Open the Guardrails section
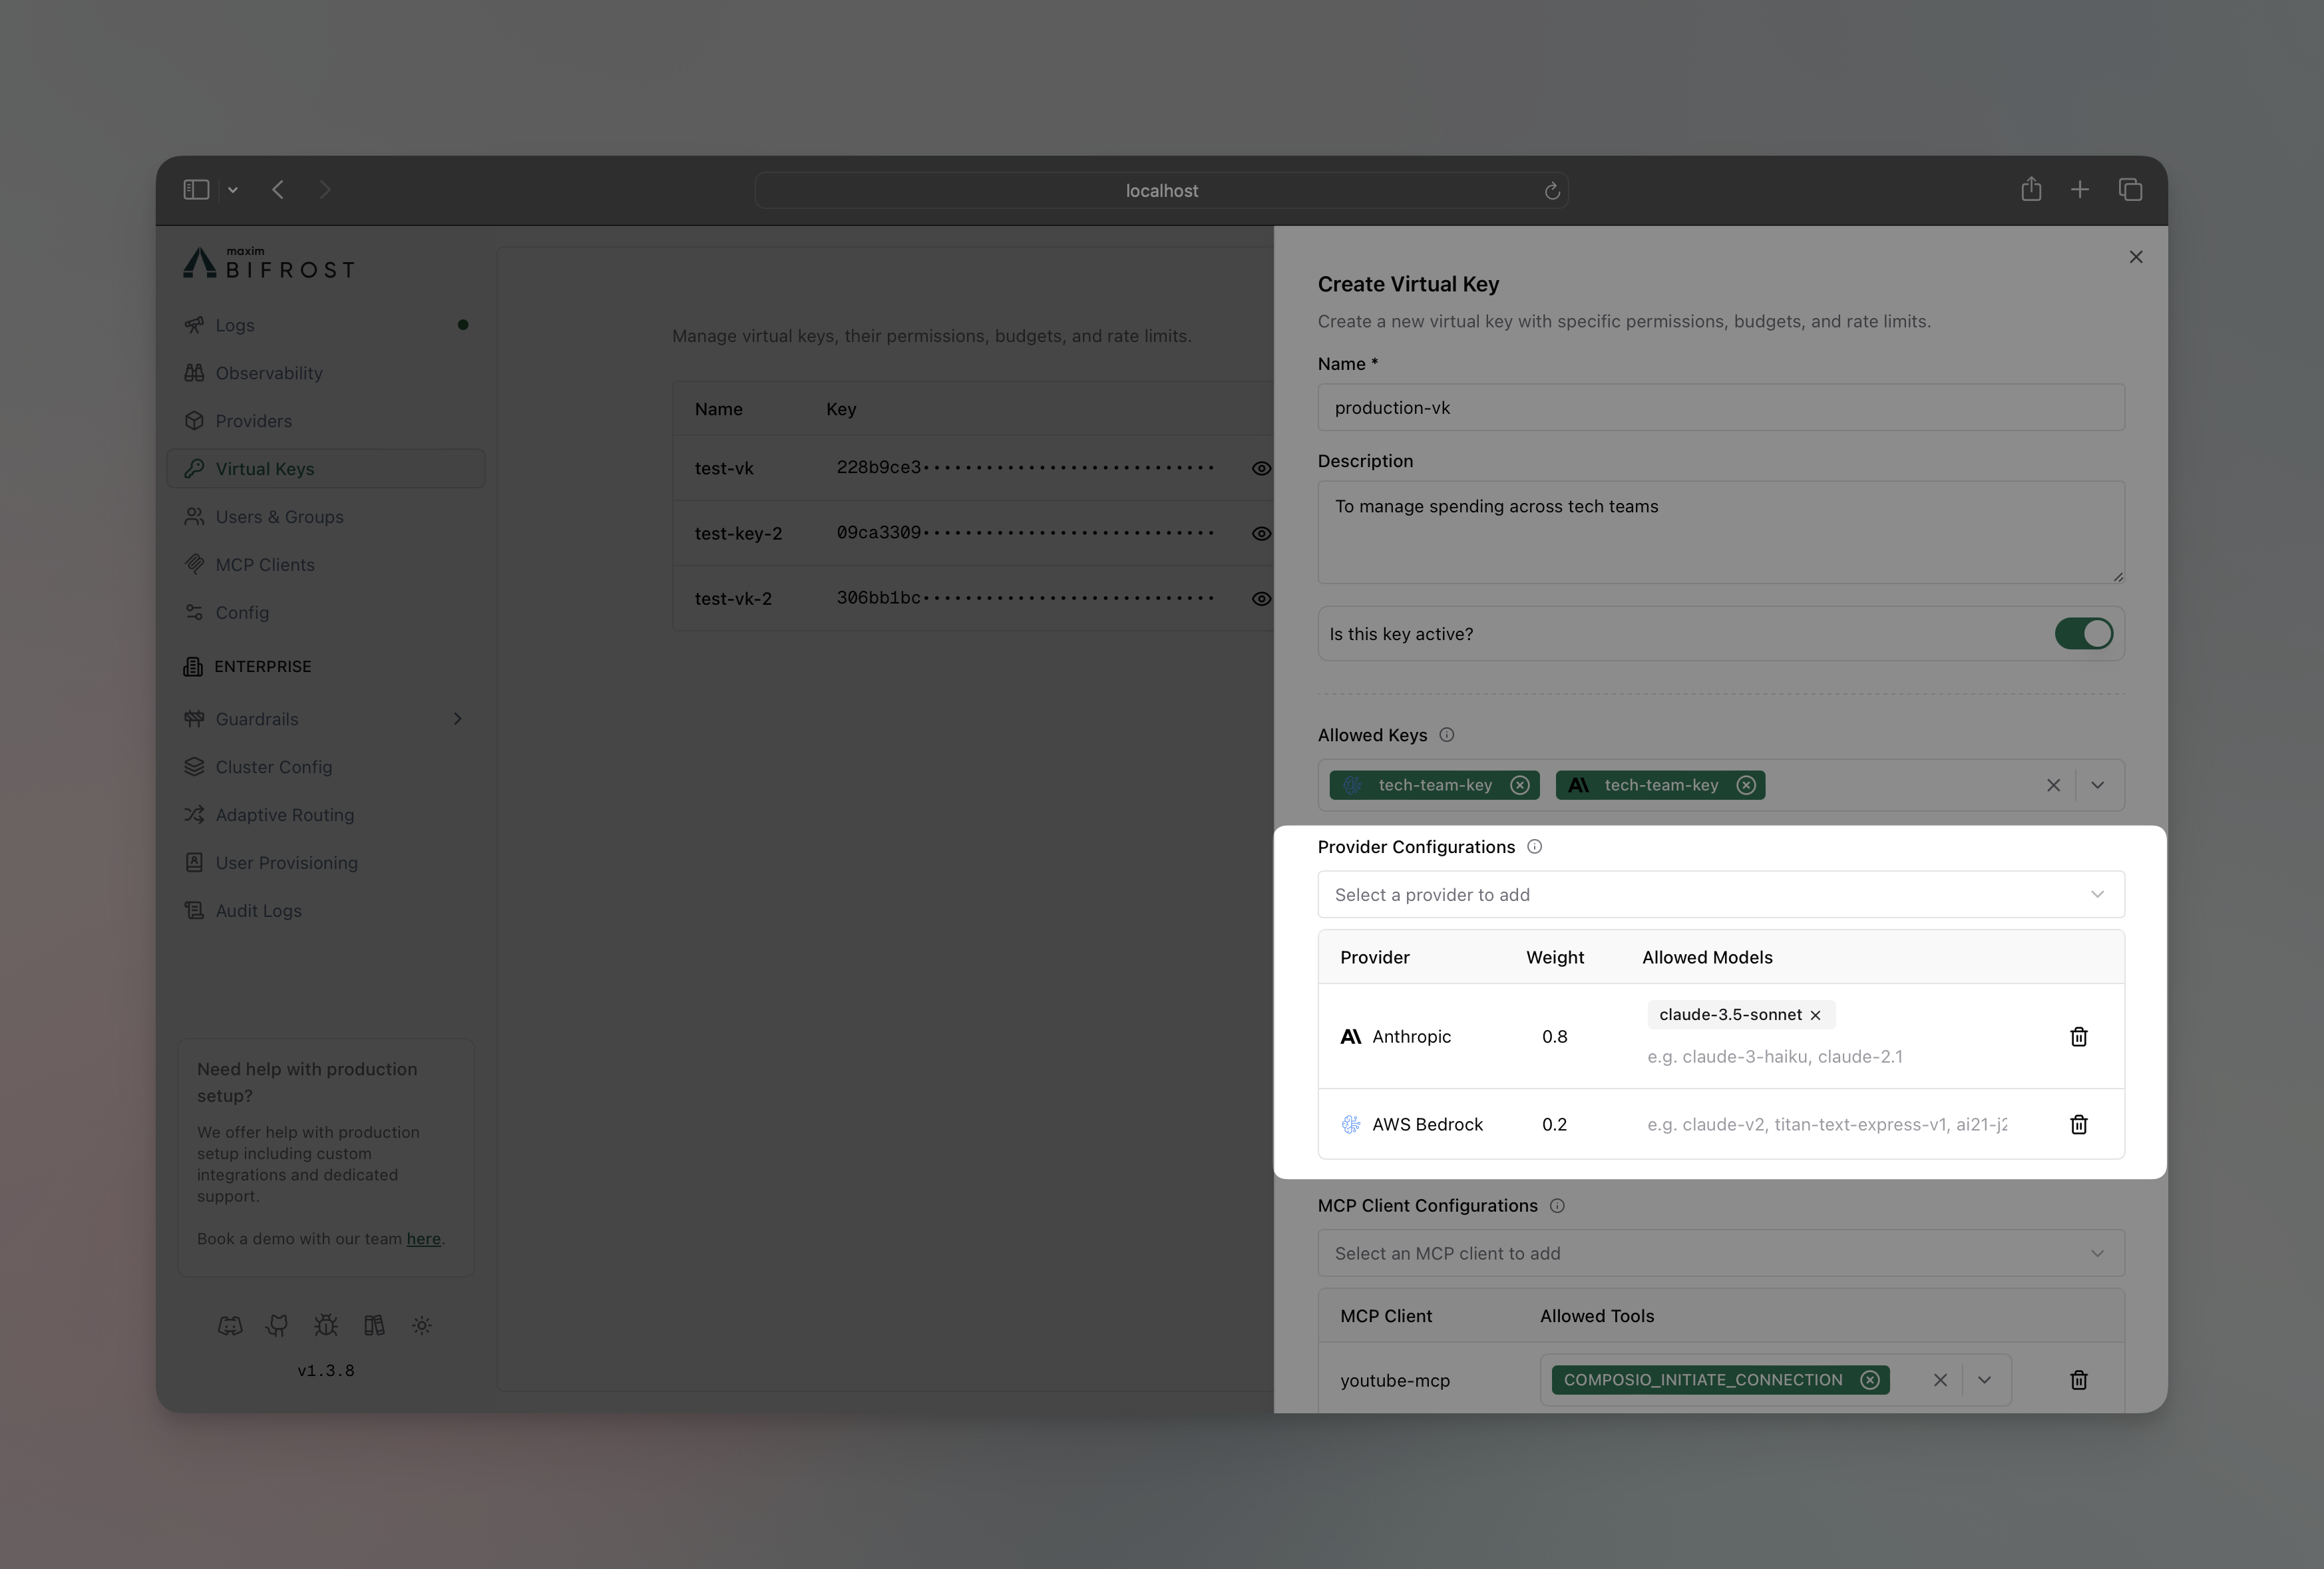Image resolution: width=2324 pixels, height=1569 pixels. [256, 718]
